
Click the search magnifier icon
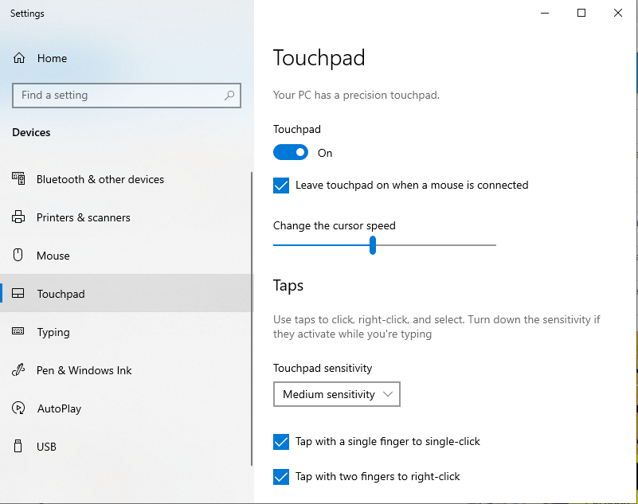tap(229, 95)
